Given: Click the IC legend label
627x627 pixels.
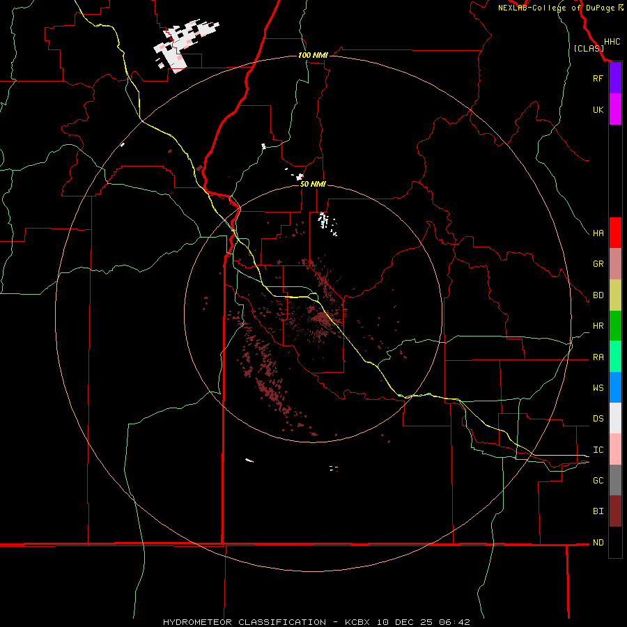Looking at the screenshot, I should pos(598,450).
